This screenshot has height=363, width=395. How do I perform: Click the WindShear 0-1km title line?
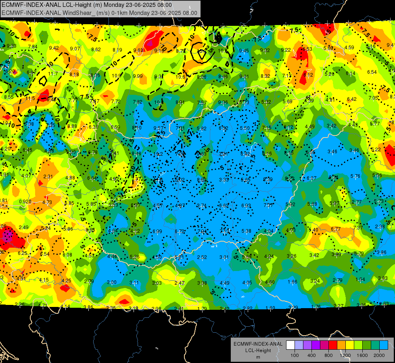99,13
